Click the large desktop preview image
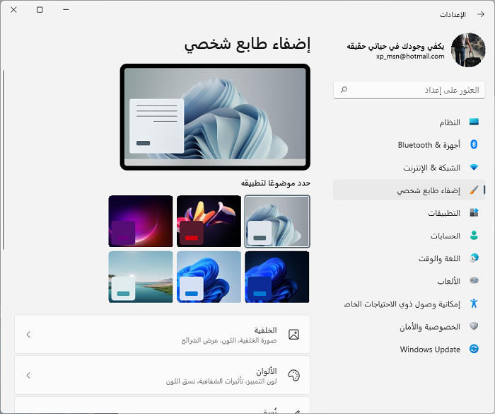495x414 pixels. click(x=215, y=117)
